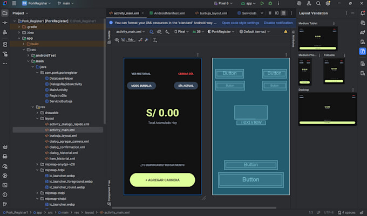Run the app with the green play icon
Screen dimensions: 367x216
pyautogui.click(x=262, y=3)
